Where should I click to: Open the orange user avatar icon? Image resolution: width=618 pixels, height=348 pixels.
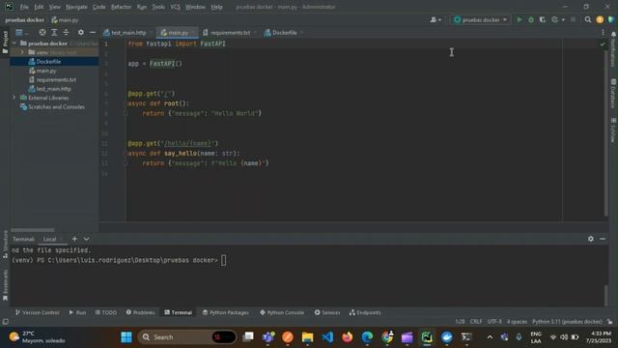coord(600,19)
